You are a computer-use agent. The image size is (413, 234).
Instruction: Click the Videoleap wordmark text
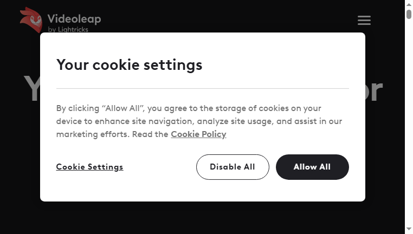[x=74, y=19]
